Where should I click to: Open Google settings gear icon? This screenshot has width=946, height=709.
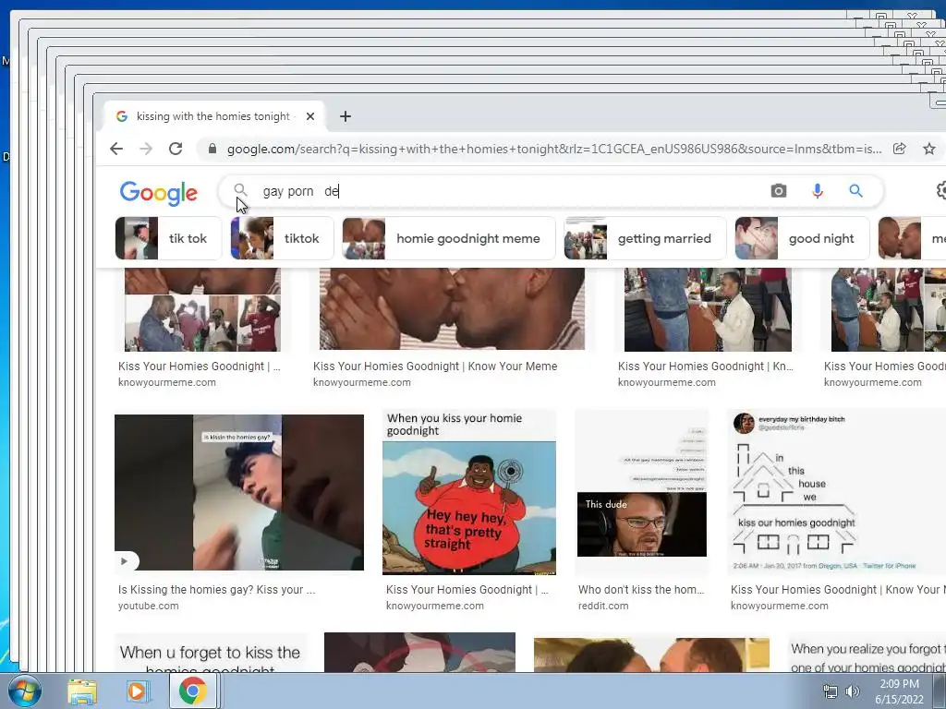coord(941,191)
